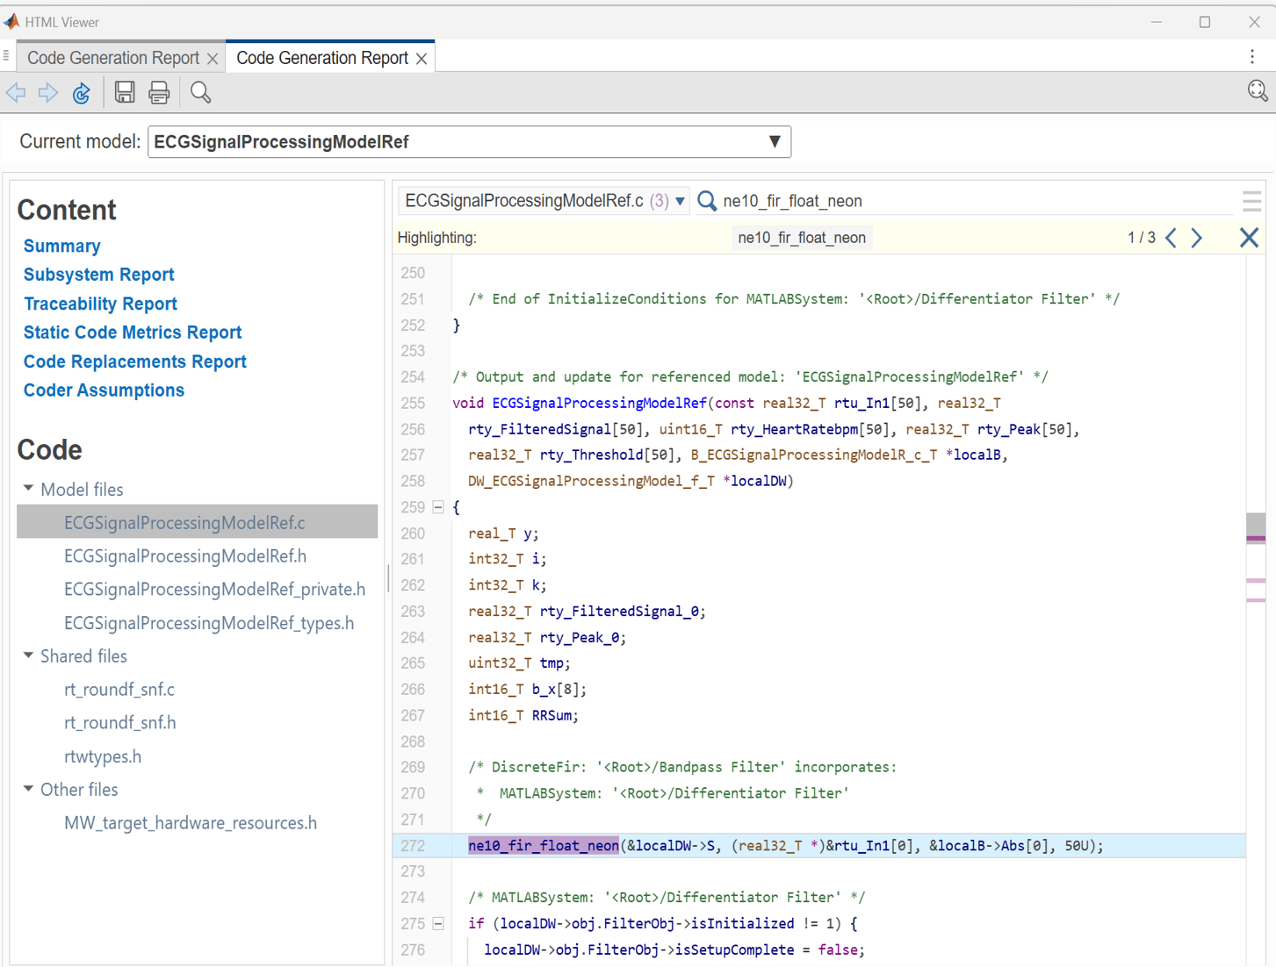Open rt_roundf_snf.h shared file

pos(119,723)
